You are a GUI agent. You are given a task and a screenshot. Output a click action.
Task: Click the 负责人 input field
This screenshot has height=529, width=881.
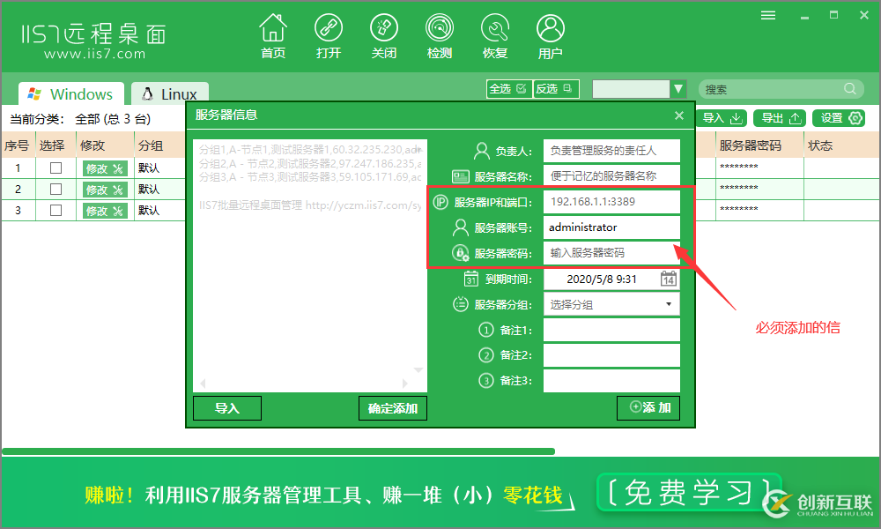611,150
